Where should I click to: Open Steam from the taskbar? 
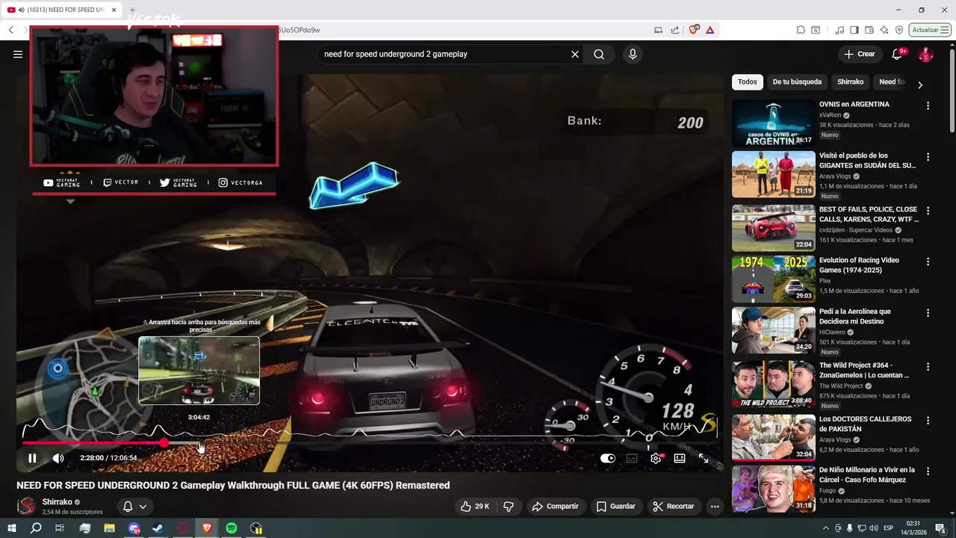tap(158, 528)
